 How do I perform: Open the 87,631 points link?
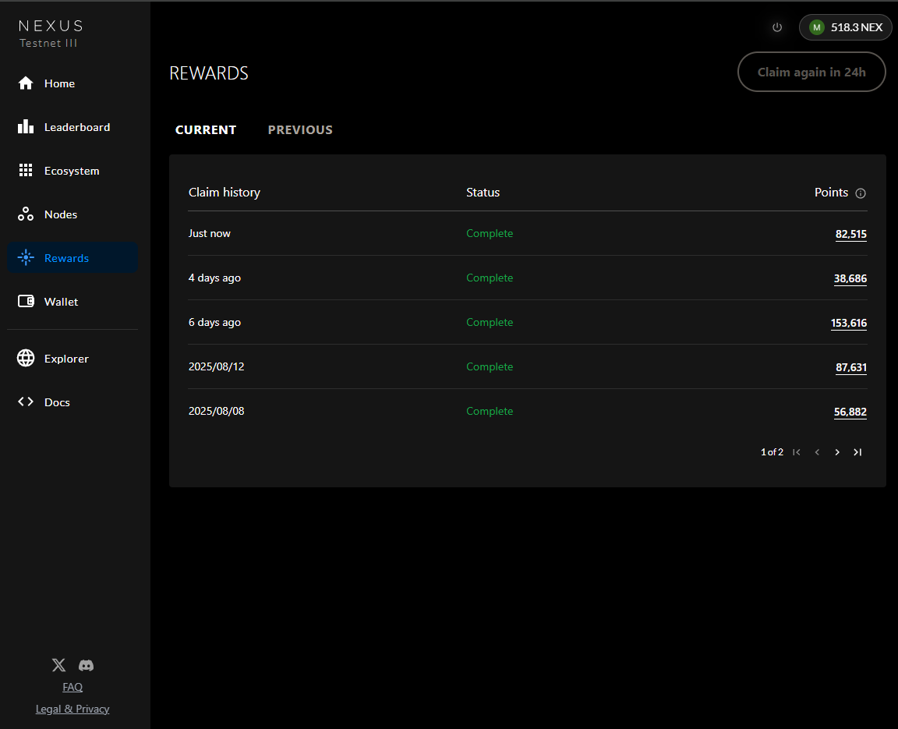click(x=851, y=367)
